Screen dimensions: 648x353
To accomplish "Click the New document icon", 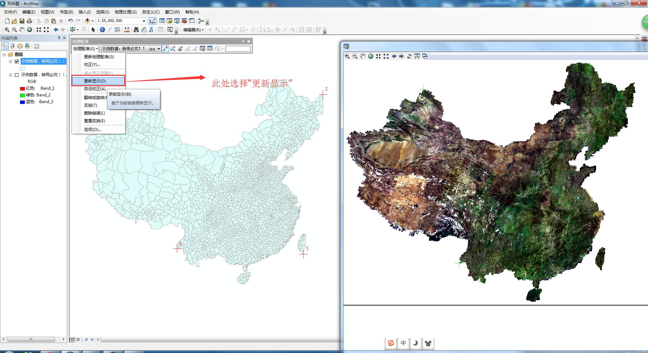I will [x=7, y=21].
